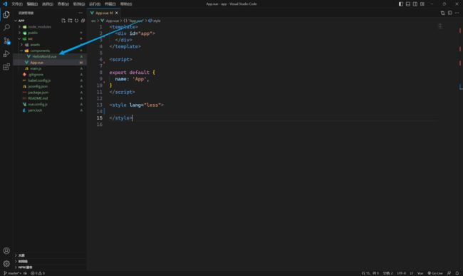Close the App.vue editor tab
This screenshot has height=276, width=463.
click(117, 13)
